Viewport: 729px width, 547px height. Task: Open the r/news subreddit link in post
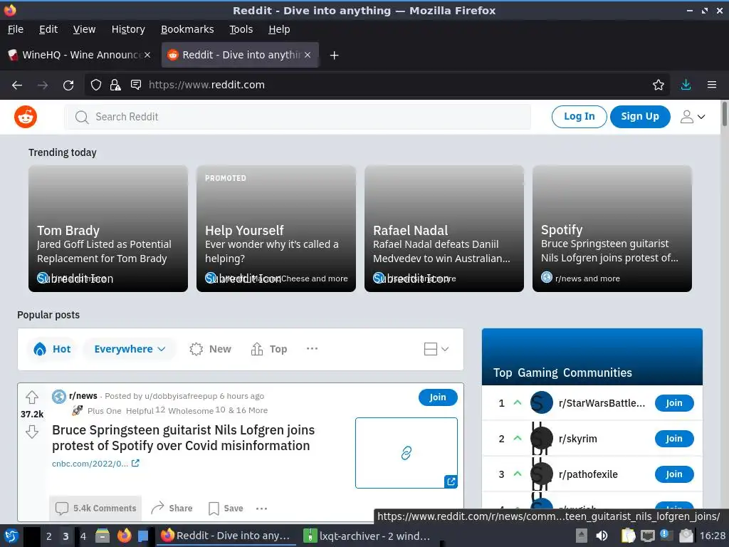(x=83, y=396)
